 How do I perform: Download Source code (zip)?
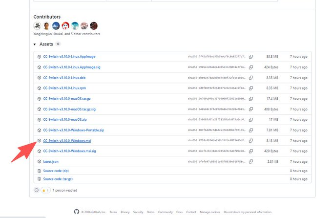(x=56, y=171)
